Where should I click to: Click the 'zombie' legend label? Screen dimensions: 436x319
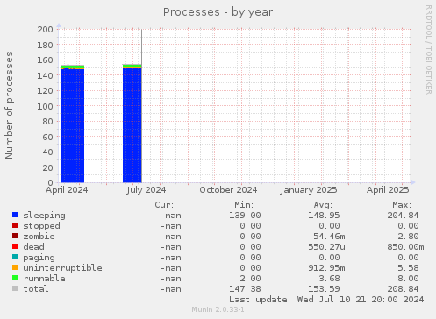tap(39, 237)
